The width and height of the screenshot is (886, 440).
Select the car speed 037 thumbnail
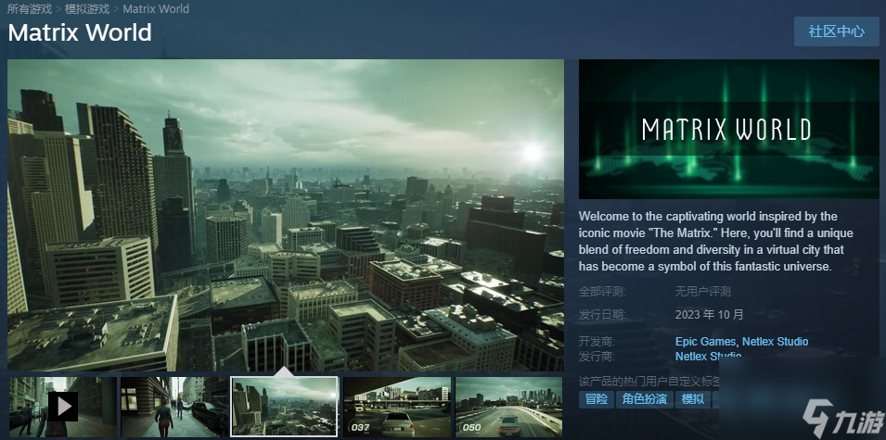397,407
